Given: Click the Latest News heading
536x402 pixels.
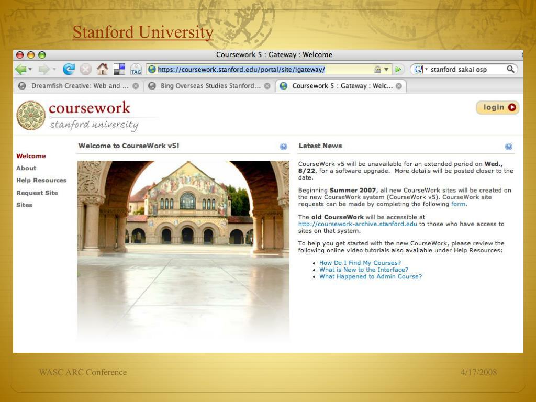Looking at the screenshot, I should point(320,146).
